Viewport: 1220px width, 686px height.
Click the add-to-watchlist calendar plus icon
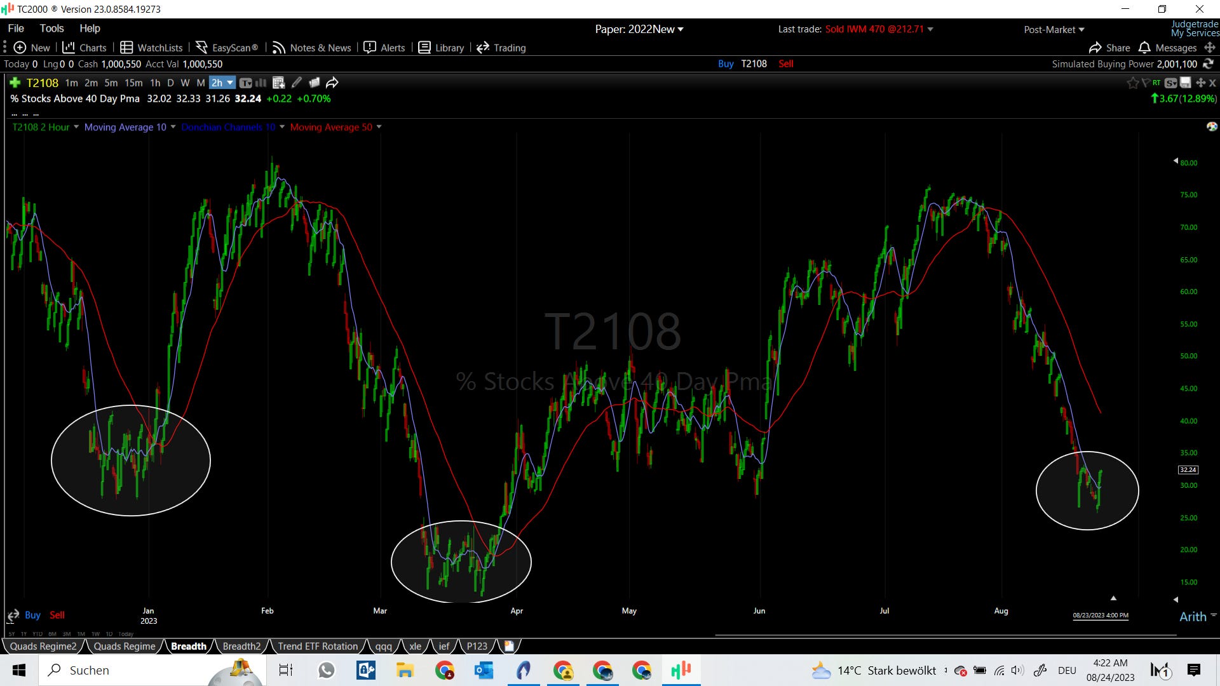tap(278, 83)
